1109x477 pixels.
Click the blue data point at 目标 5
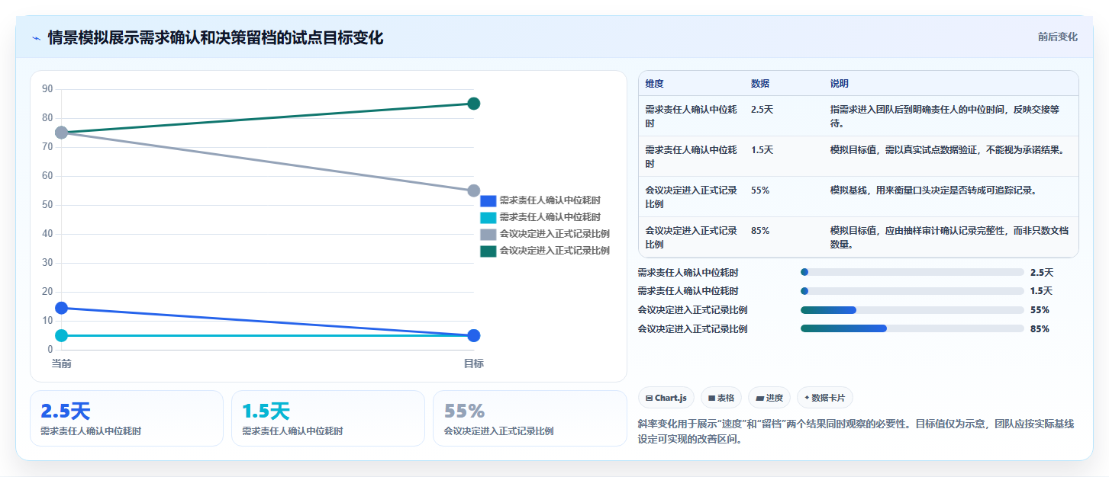tap(473, 335)
